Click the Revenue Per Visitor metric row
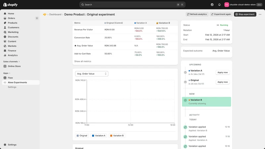This screenshot has height=149, width=265. coord(125,29)
